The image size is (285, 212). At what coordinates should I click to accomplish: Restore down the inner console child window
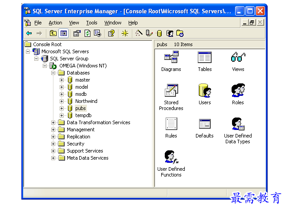coord(252,23)
